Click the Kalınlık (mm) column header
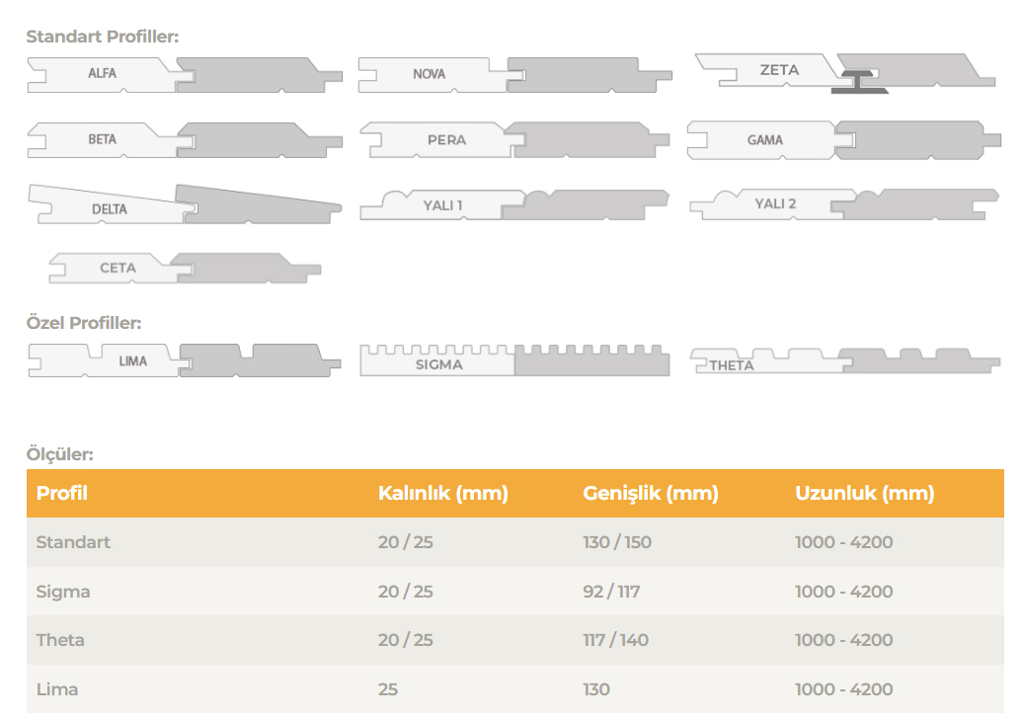 (x=442, y=493)
